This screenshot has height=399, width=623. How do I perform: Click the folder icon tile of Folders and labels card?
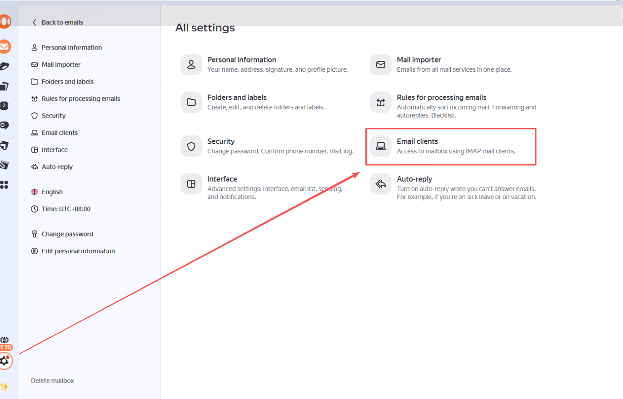coord(191,102)
